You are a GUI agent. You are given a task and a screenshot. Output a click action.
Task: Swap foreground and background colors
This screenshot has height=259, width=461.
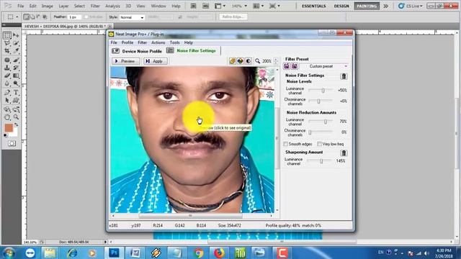[17, 124]
